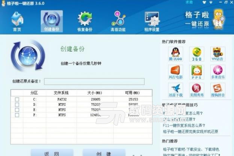234x156 pixels.
Task: Launch the 多米音乐 software icon
Action: (218, 72)
